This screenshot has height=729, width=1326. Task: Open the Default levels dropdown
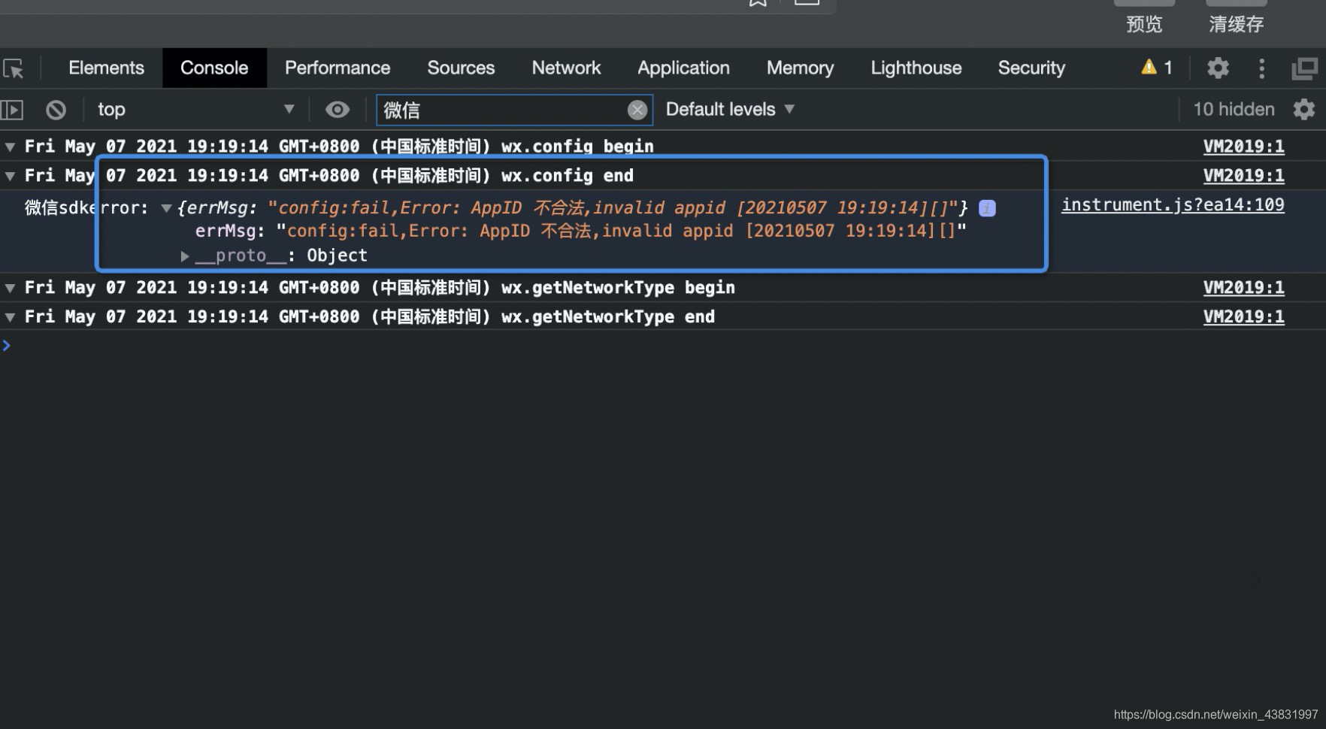[x=728, y=109]
